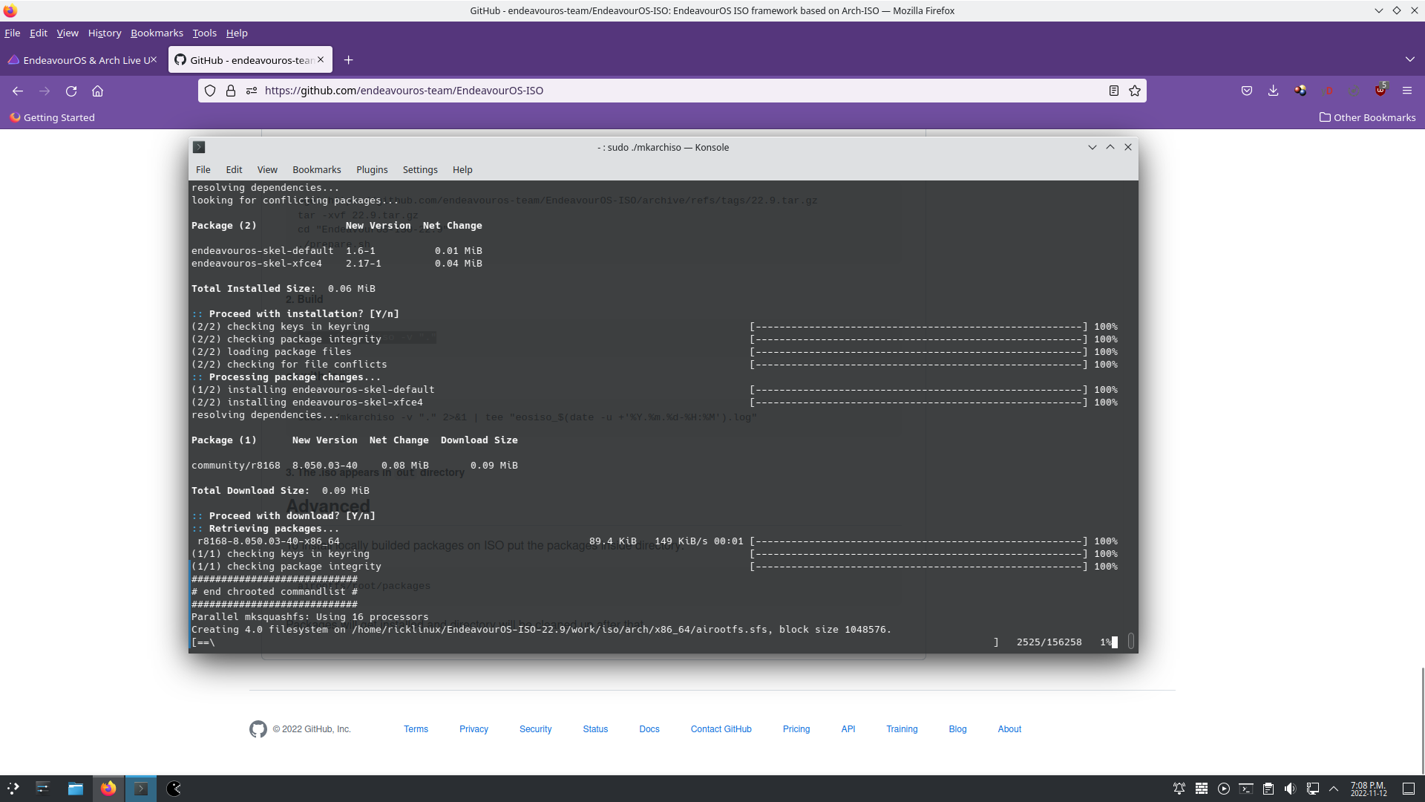The width and height of the screenshot is (1425, 802).
Task: Open the clock and calendar
Action: click(1369, 789)
